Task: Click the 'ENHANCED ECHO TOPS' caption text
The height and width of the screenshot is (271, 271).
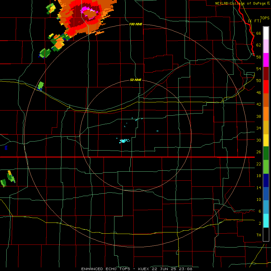Action: click(106, 269)
